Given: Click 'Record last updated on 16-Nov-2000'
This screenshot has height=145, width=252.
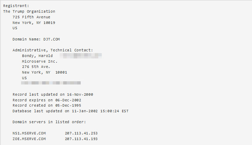Looking at the screenshot, I should click(53, 94).
